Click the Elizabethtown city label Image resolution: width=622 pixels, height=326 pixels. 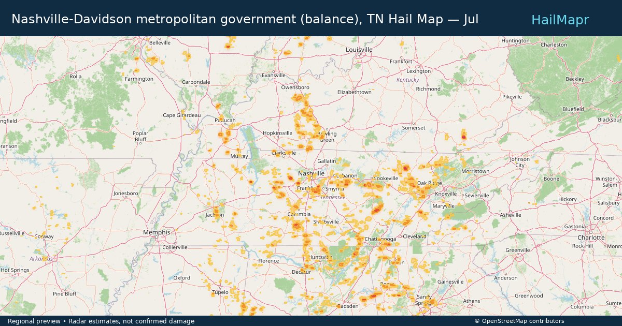pos(355,92)
